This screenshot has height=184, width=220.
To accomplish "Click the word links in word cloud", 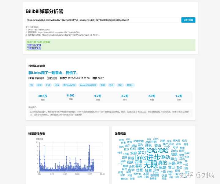I will tap(141, 157).
